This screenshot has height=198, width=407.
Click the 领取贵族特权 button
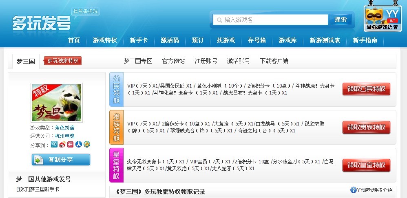tap(366, 127)
